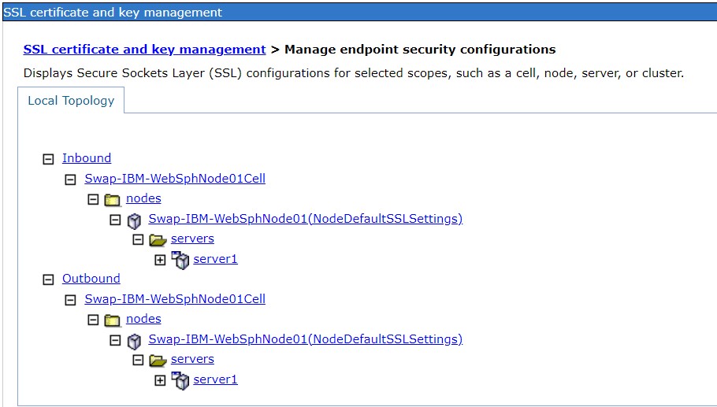Image resolution: width=717 pixels, height=407 pixels.
Task: Open Swap-IBM-WebSphNode01Cell link under Inbound
Action: 175,178
